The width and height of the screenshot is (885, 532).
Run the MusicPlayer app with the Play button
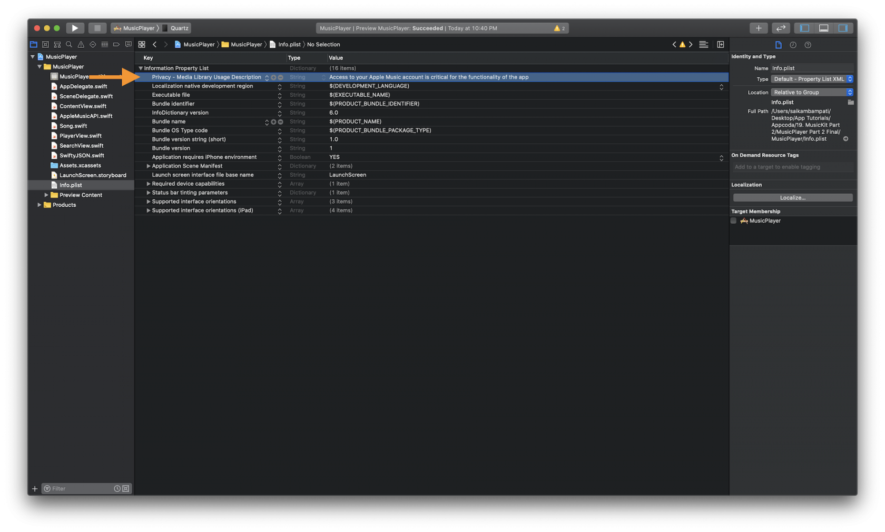(x=74, y=27)
